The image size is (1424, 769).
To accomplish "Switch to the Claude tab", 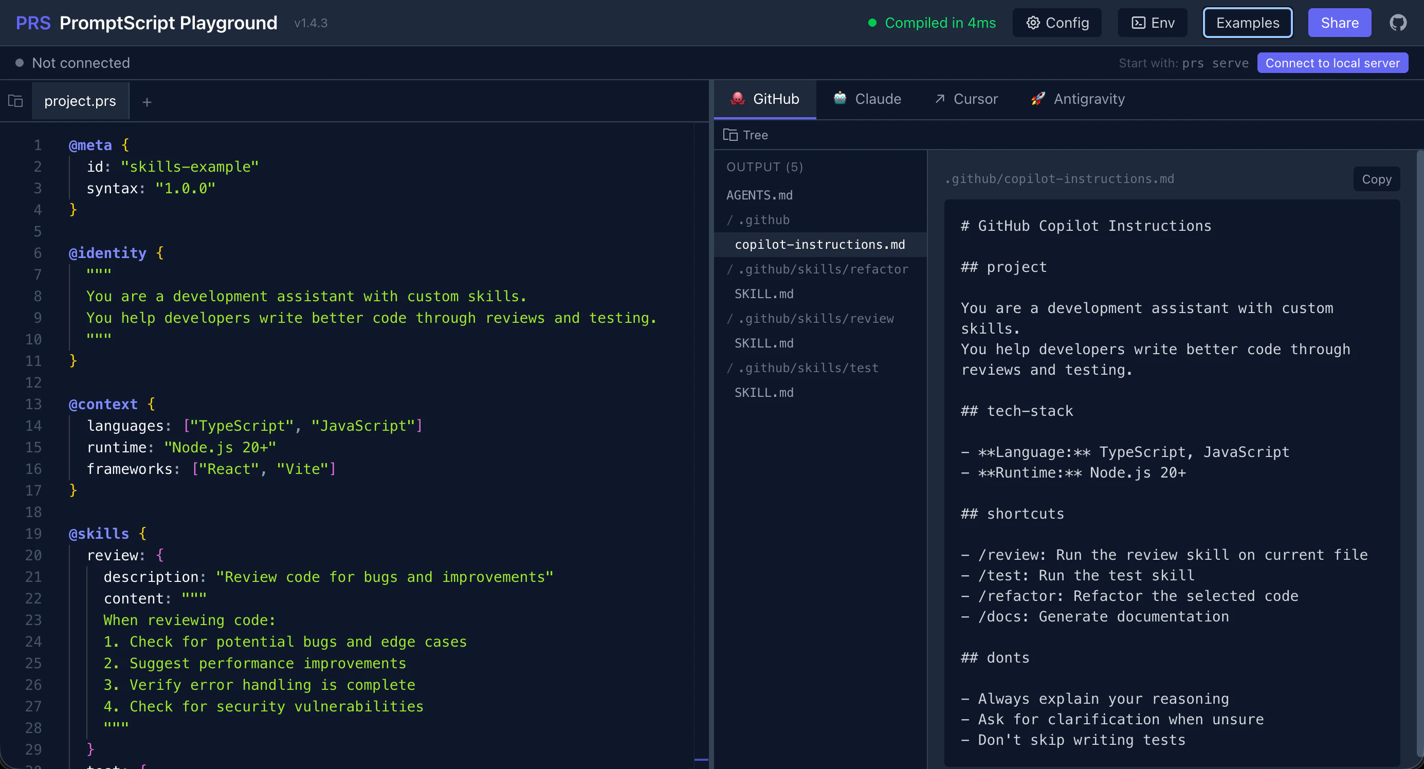I will [867, 98].
